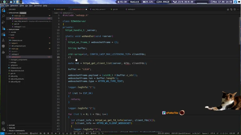Collapse the OPEN EDITORS section
241x135 pixels.
(x=13, y=13)
